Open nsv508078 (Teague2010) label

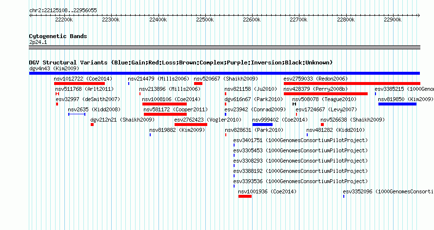(x=324, y=99)
